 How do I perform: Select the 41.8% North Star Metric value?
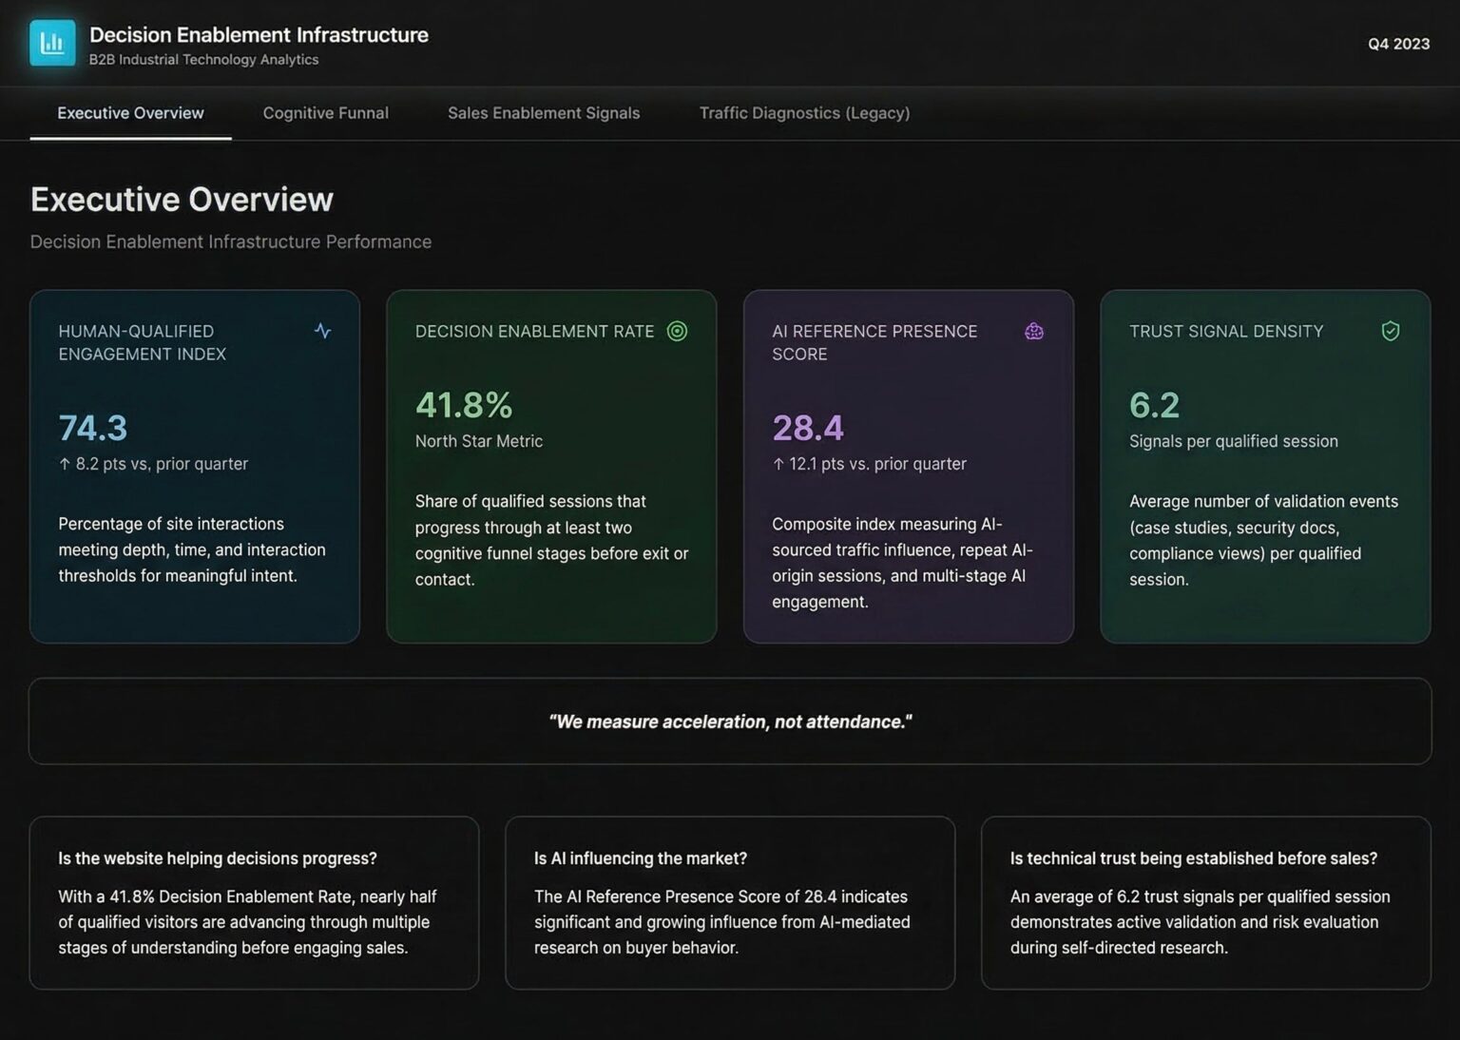coord(463,405)
